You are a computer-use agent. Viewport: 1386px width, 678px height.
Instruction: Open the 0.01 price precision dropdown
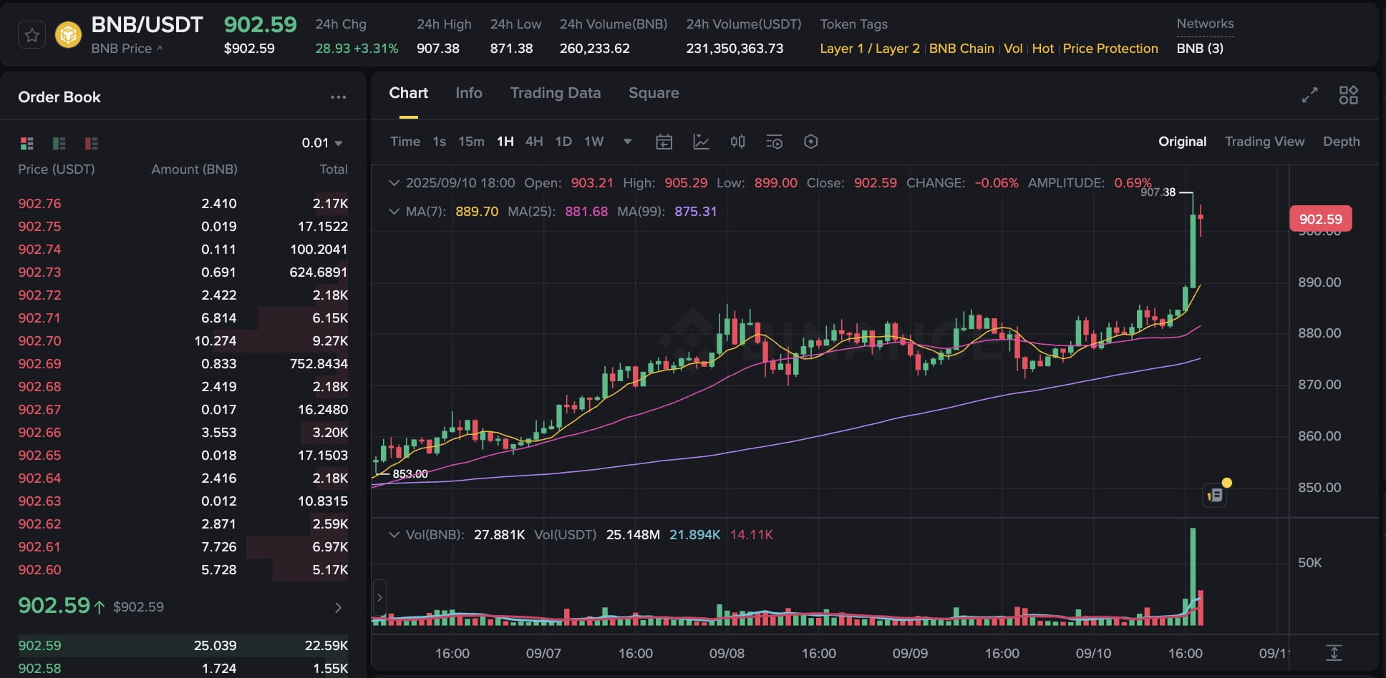(x=322, y=143)
